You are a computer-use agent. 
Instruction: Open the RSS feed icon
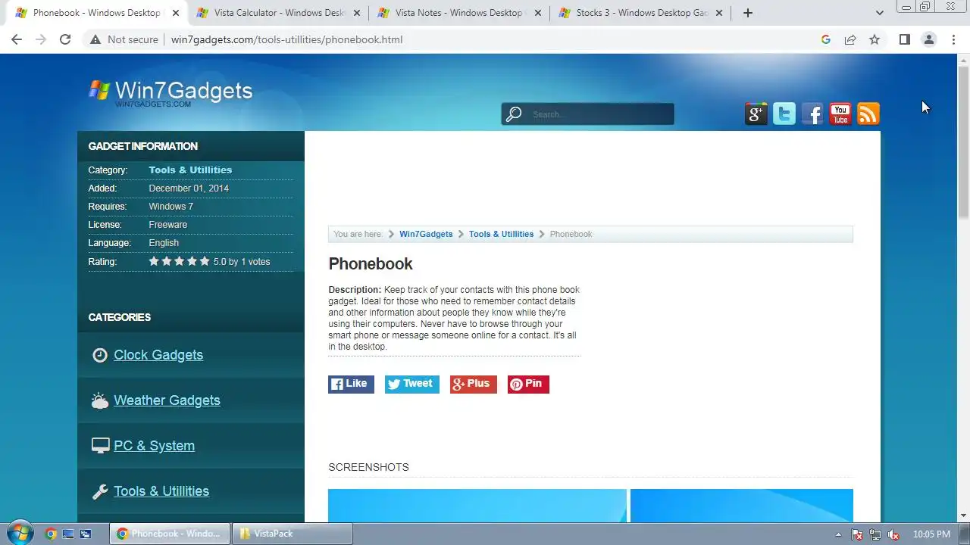tap(868, 114)
